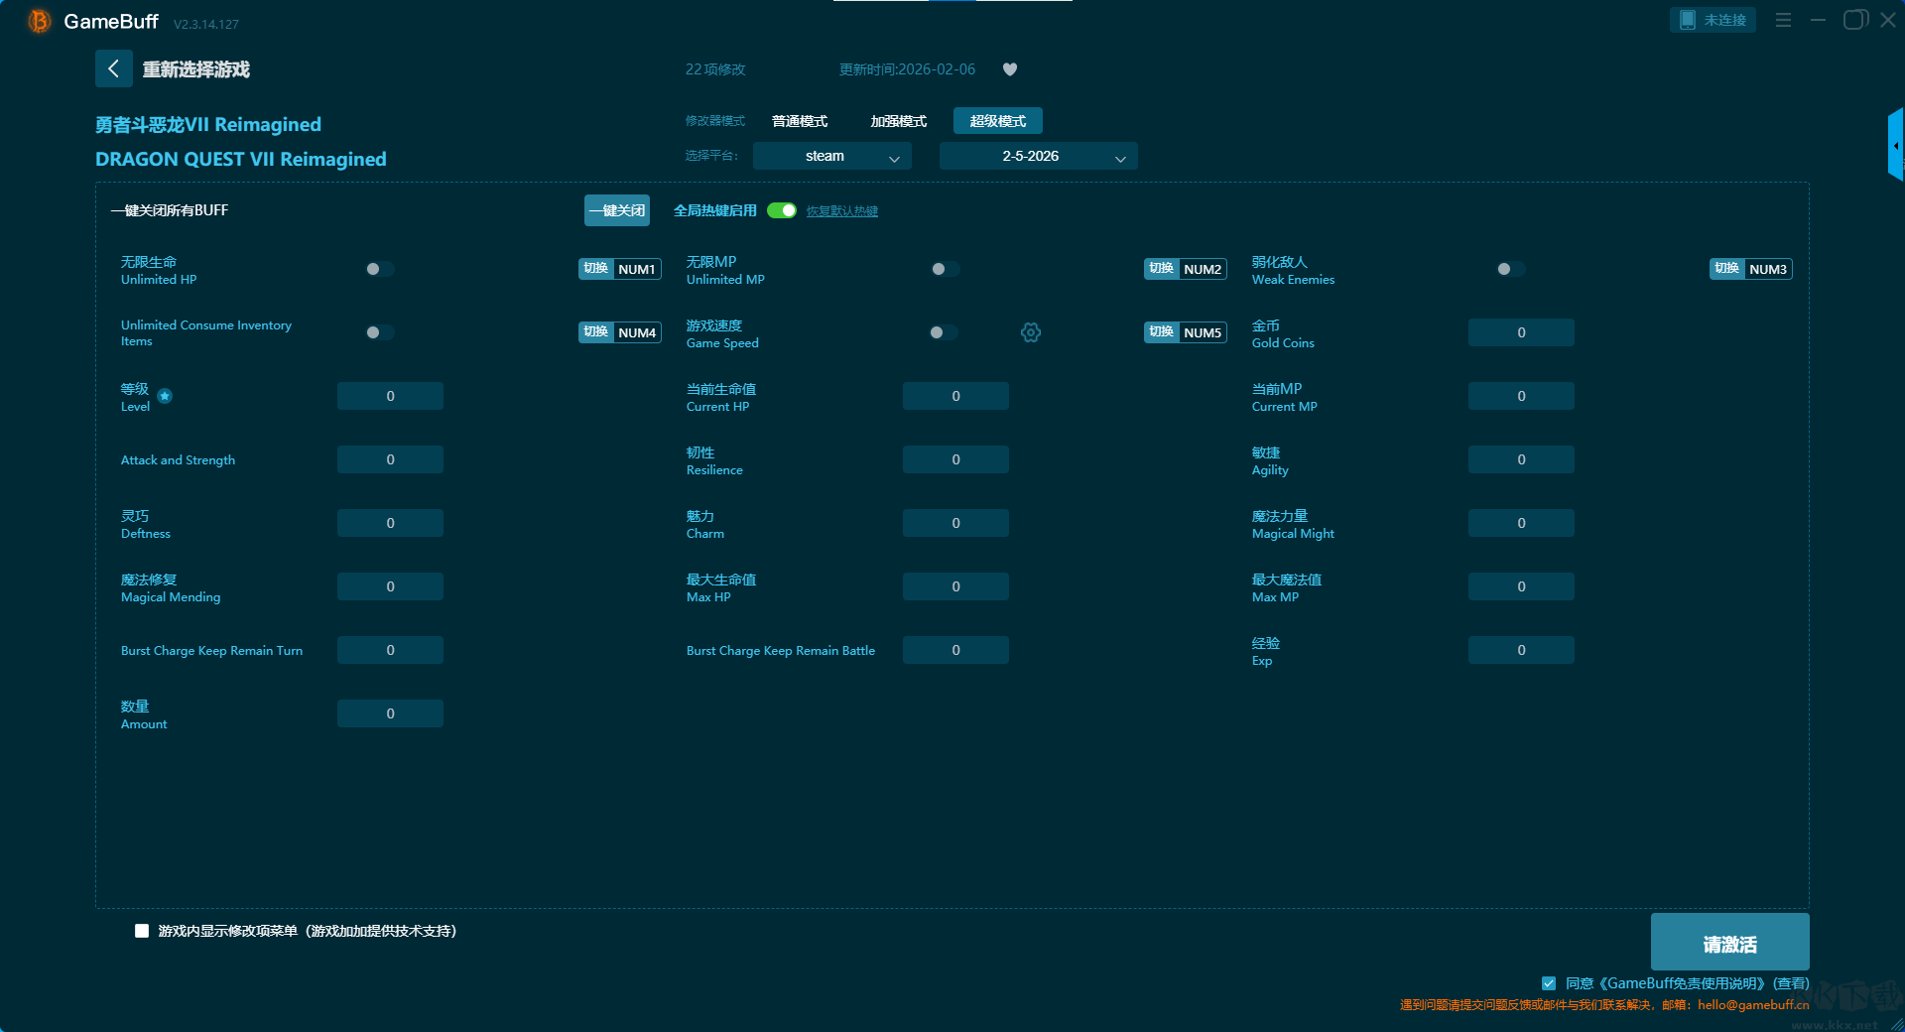The image size is (1905, 1032).
Task: Expand the 2-5-2026 version dropdown
Action: (x=1038, y=156)
